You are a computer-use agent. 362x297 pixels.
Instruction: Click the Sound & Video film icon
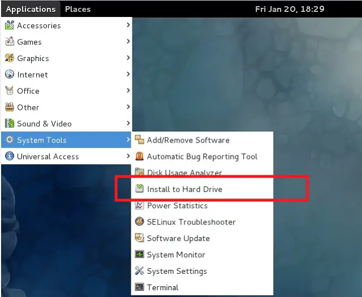tap(10, 123)
